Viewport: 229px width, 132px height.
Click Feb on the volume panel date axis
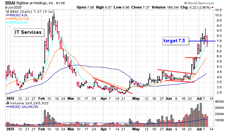point(42,129)
